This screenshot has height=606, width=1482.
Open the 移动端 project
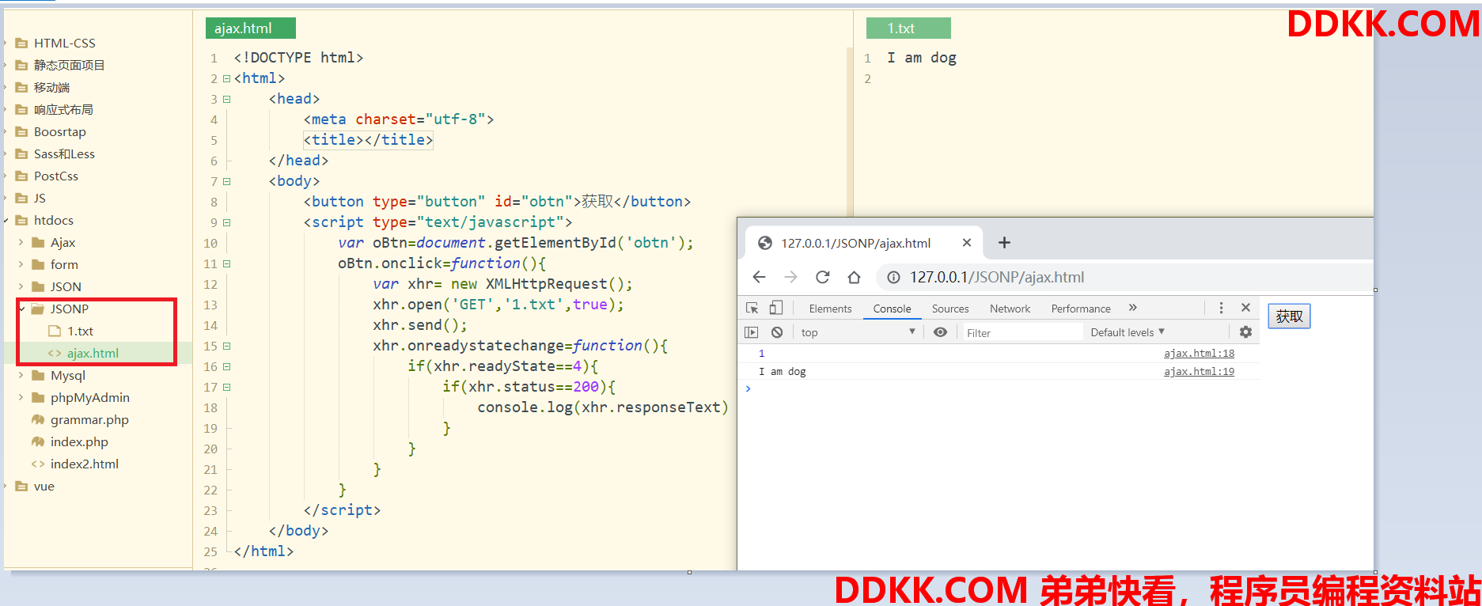[x=51, y=88]
